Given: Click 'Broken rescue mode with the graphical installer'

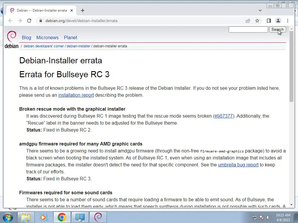Looking at the screenshot, I should (x=72, y=109).
